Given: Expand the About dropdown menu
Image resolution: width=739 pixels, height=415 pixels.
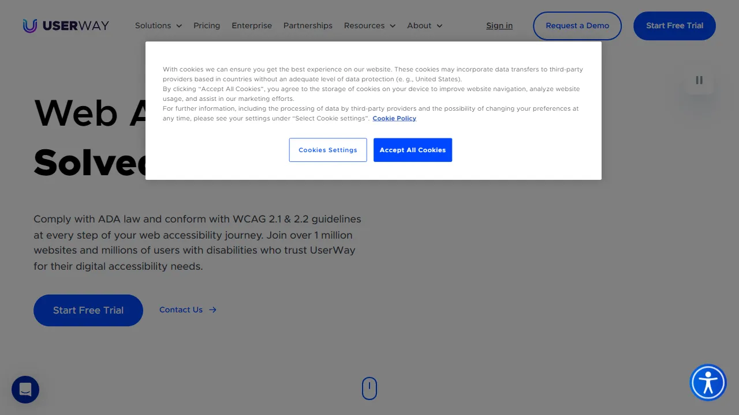Looking at the screenshot, I should pyautogui.click(x=424, y=25).
